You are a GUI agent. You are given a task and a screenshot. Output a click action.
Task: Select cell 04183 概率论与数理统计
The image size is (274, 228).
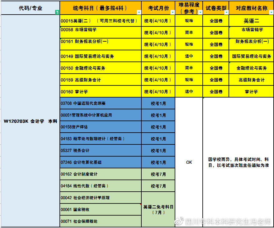(x=101, y=139)
